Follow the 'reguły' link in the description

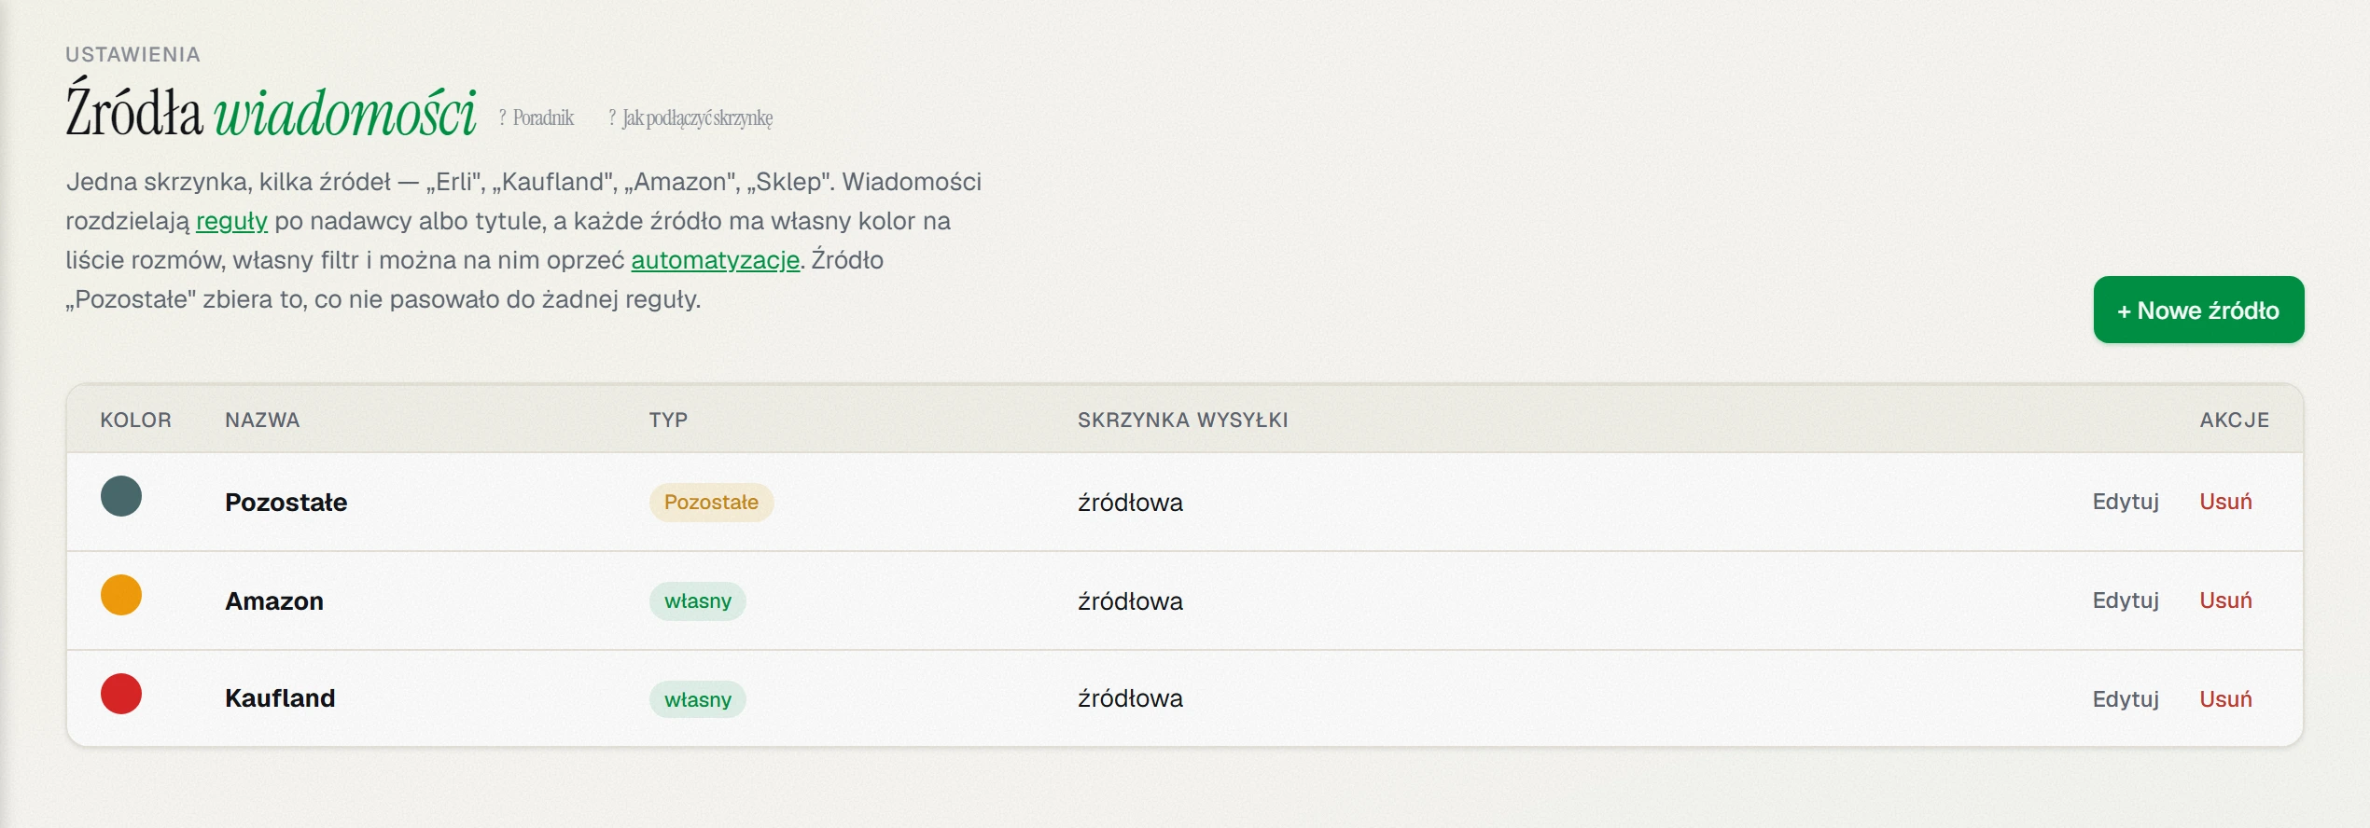click(231, 222)
